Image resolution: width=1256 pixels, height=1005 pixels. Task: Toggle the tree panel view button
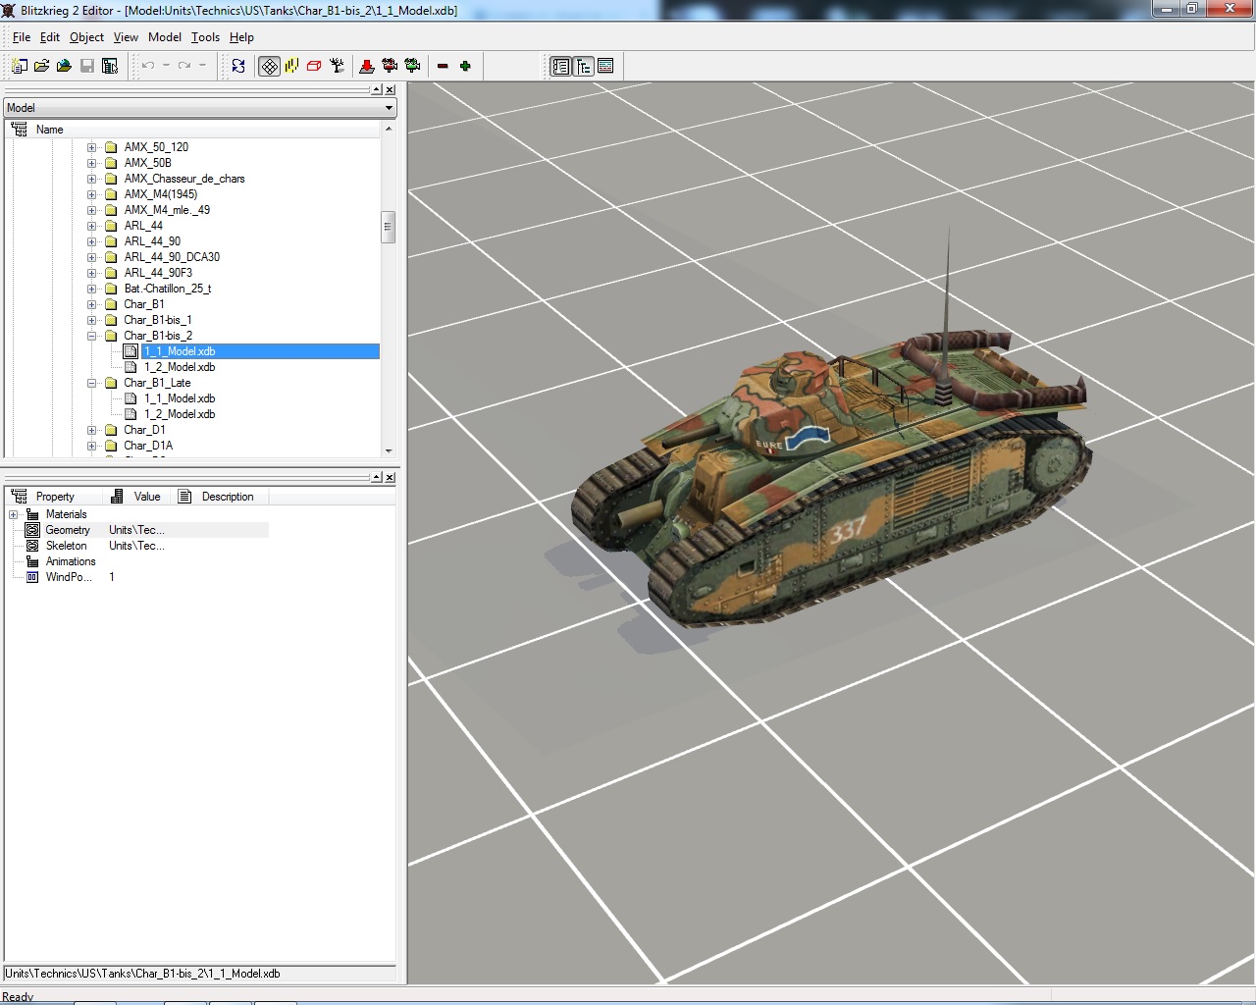[x=584, y=66]
